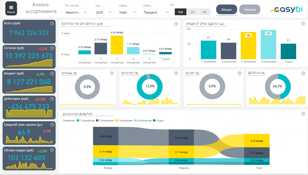This screenshot has width=308, height=175.
Task: Click the 61-day 1 Комнатная bar
Action: pos(209,50)
